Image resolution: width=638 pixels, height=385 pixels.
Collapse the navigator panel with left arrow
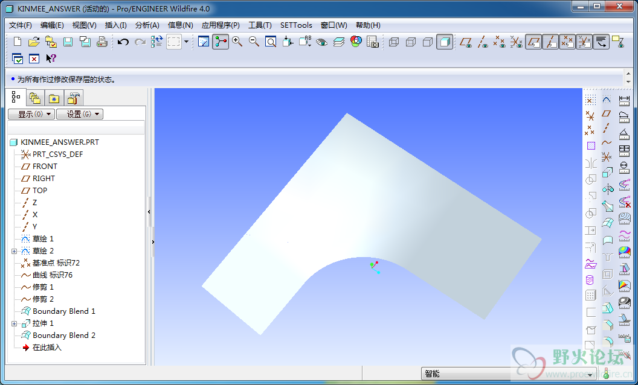pos(149,212)
